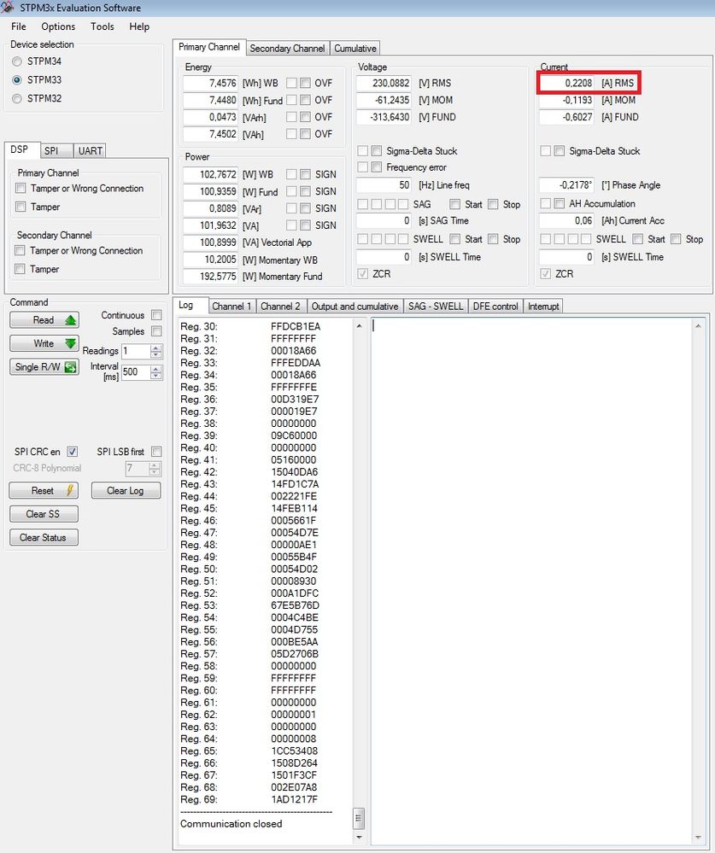715x853 pixels.
Task: Select Reg. 69 value 1AD1217F
Action: pos(294,800)
